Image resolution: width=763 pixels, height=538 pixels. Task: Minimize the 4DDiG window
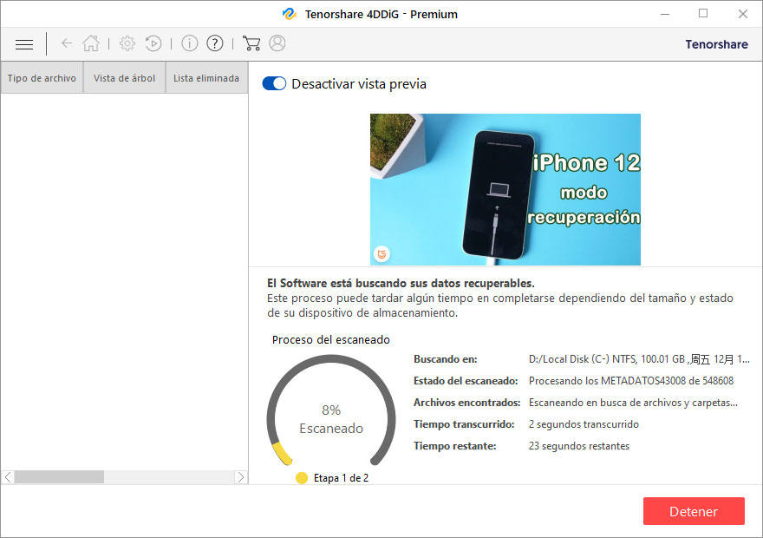pos(665,14)
